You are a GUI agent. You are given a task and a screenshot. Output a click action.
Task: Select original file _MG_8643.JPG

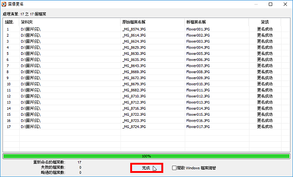pyautogui.click(x=134, y=66)
